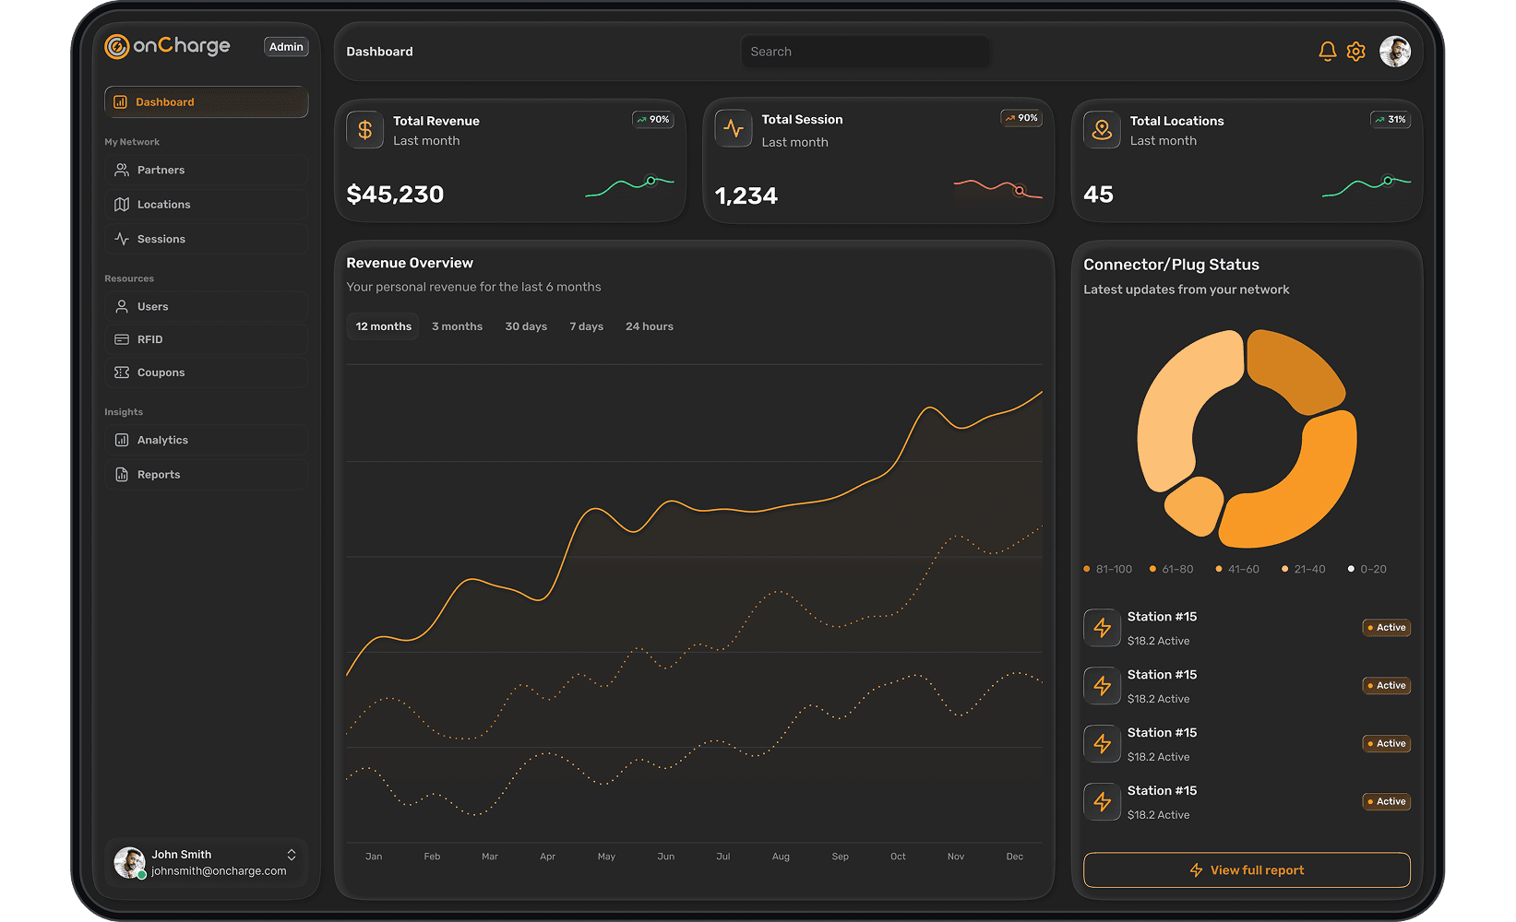
Task: Open the Admin badge link
Action: point(286,46)
